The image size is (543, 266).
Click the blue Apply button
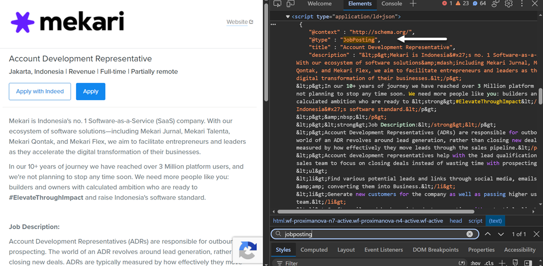click(x=90, y=92)
